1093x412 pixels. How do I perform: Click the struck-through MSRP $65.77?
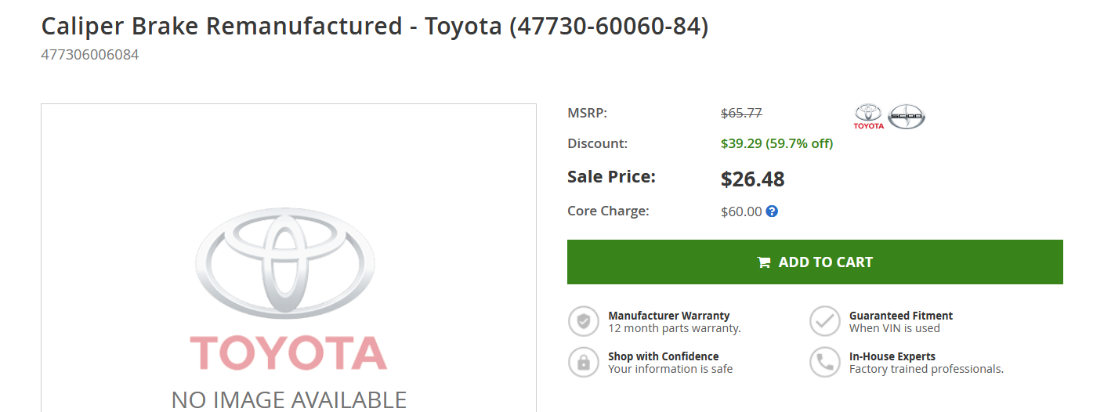click(x=741, y=113)
